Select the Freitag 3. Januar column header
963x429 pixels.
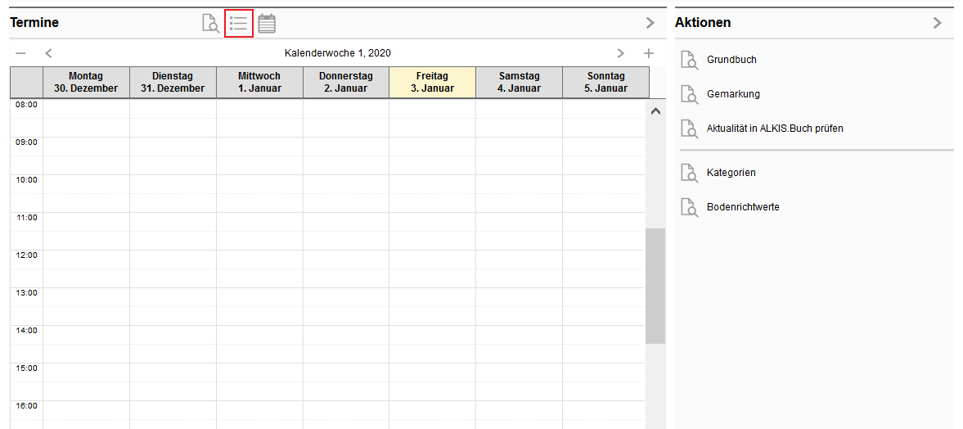pos(432,83)
